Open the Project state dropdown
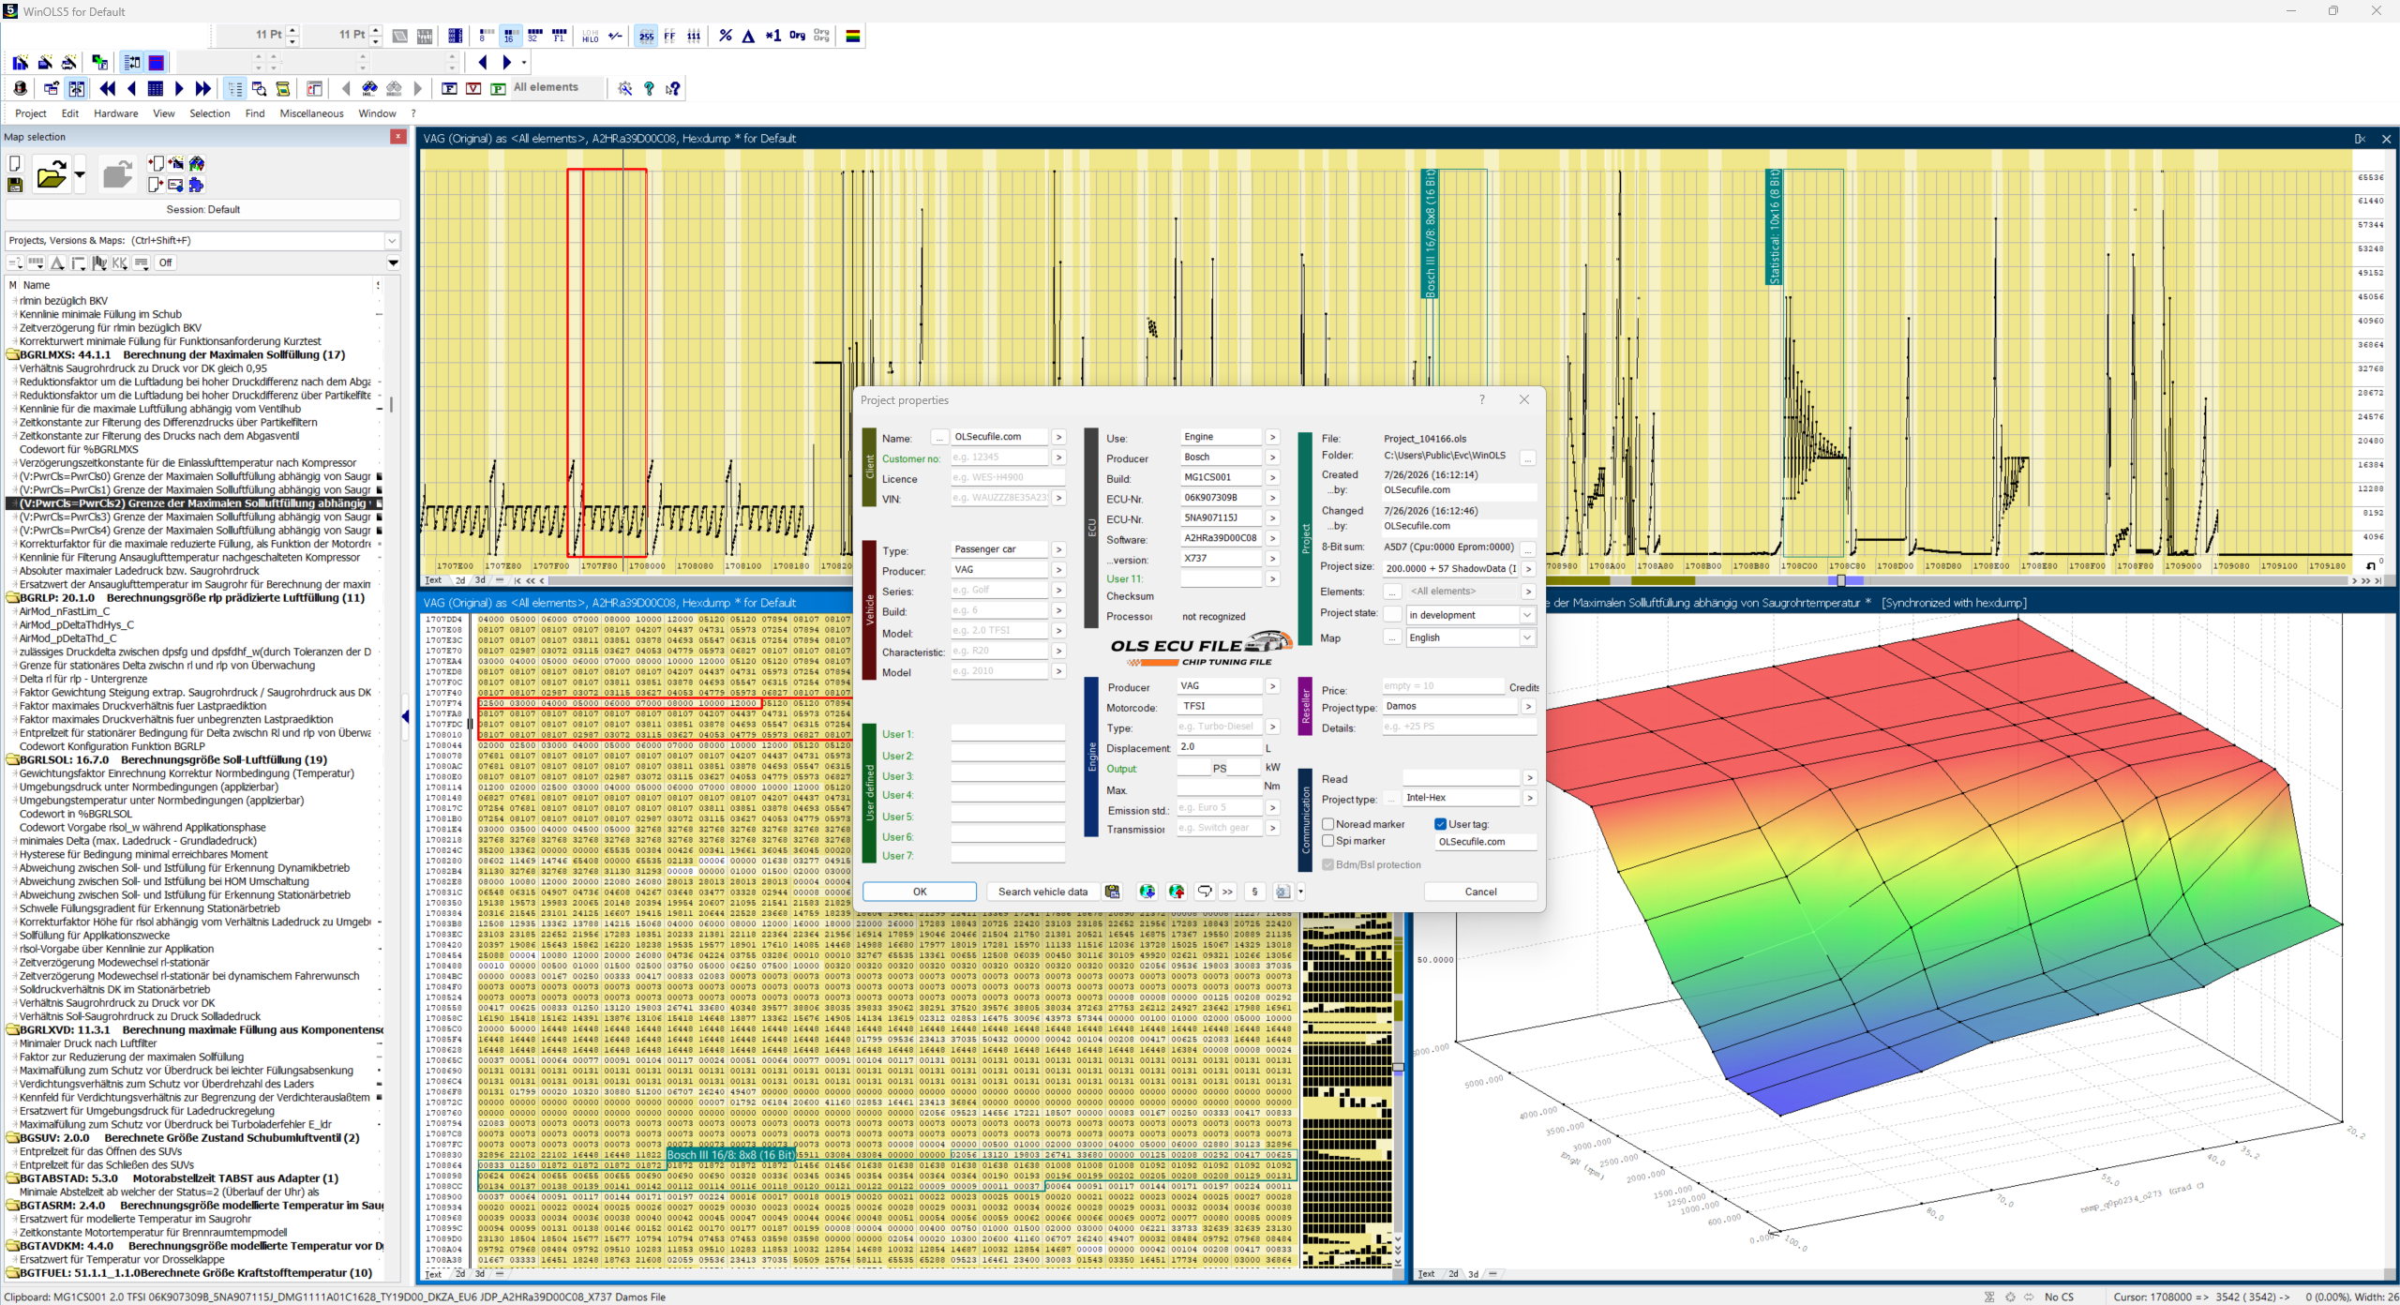 coord(1526,615)
